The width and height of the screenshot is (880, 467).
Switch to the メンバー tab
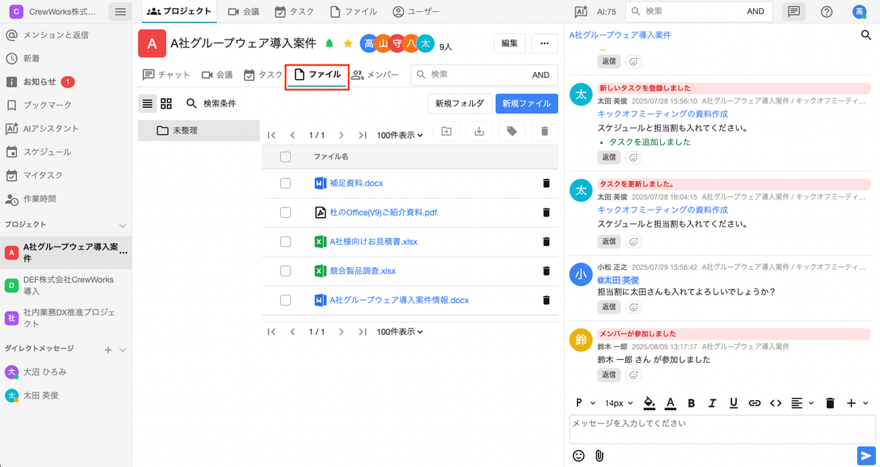(375, 75)
